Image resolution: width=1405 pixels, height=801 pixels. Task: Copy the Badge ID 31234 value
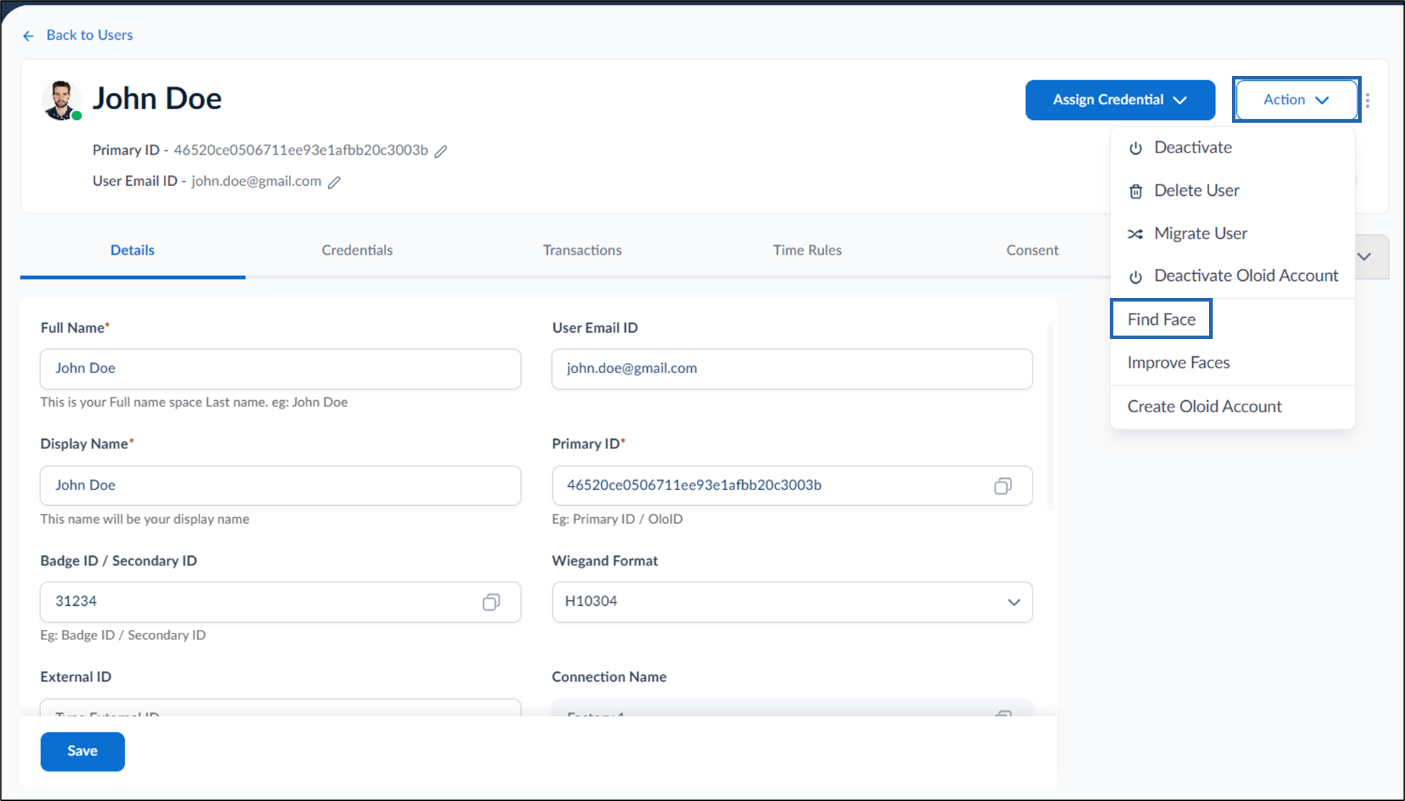[491, 602]
